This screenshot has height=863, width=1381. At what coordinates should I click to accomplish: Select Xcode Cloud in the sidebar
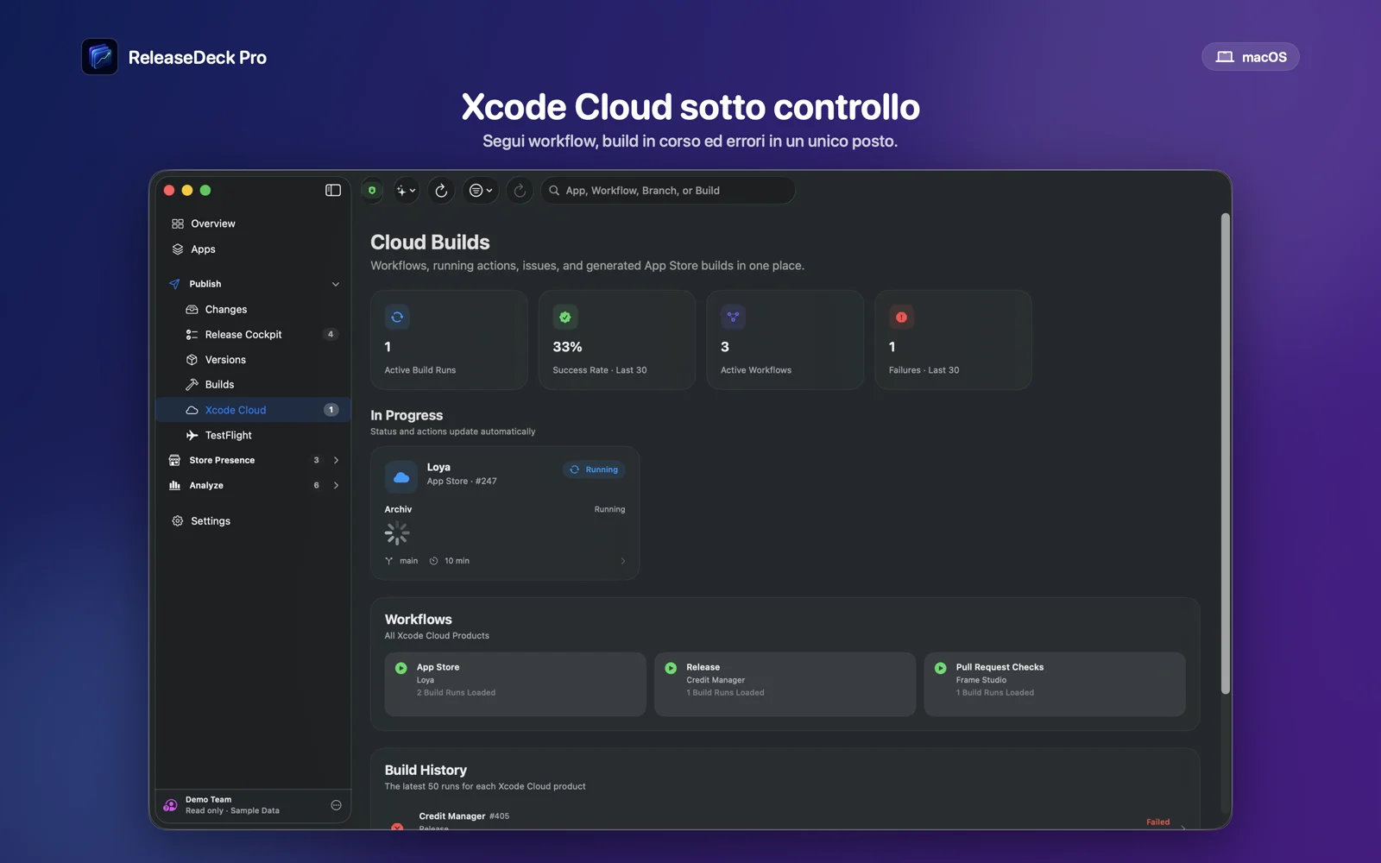pos(253,410)
